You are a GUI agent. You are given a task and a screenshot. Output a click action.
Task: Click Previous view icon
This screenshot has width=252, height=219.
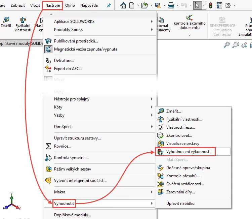244,45
